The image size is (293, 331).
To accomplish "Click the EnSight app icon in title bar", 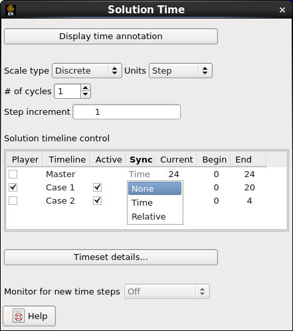I will point(11,10).
